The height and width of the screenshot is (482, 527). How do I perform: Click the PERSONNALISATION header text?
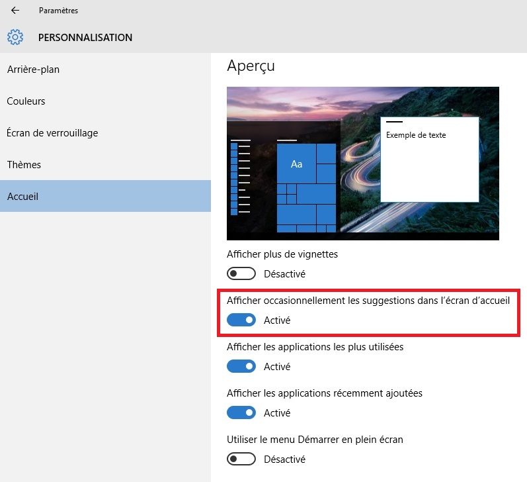pyautogui.click(x=85, y=38)
